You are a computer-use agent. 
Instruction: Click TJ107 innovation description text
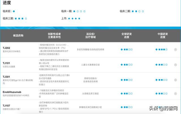click(54, 107)
